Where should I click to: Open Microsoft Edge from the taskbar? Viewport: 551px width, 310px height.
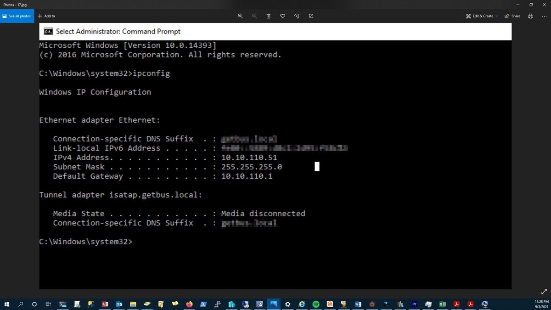(x=302, y=304)
